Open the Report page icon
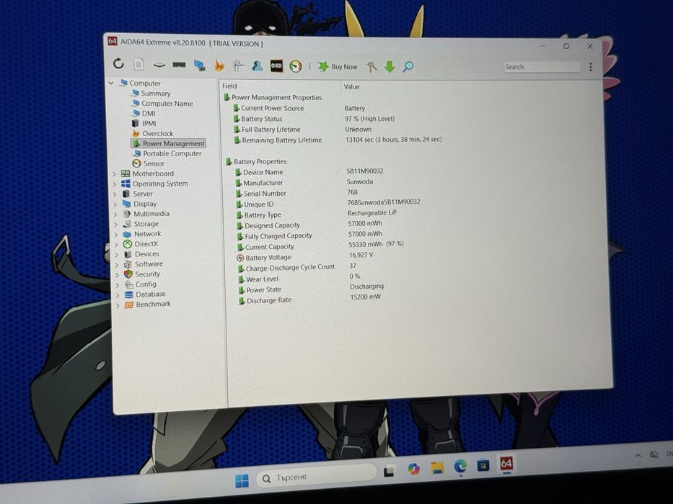This screenshot has height=504, width=673. click(x=138, y=64)
